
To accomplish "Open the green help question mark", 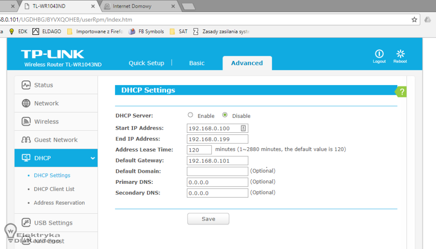I will pyautogui.click(x=402, y=92).
